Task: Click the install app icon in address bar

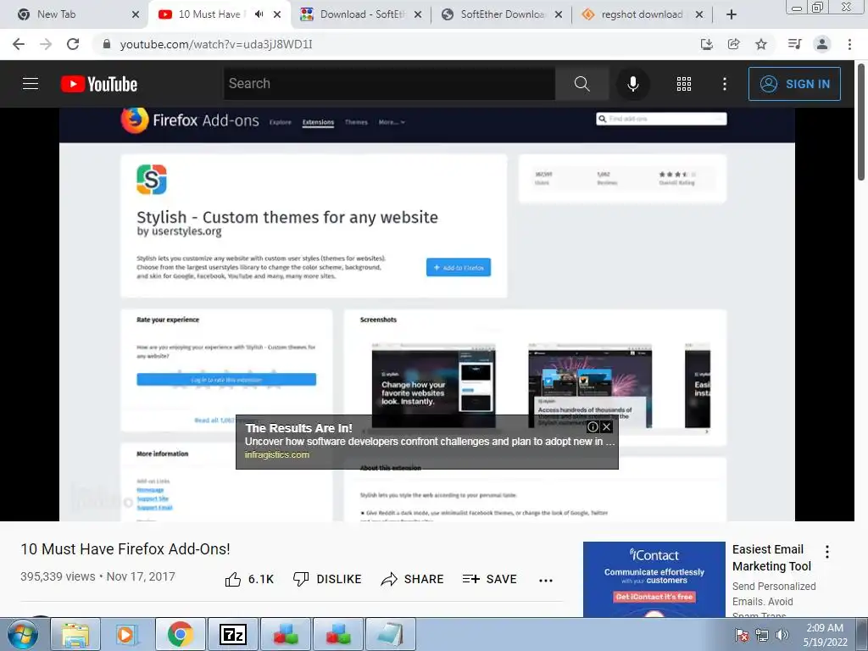Action: 706,44
